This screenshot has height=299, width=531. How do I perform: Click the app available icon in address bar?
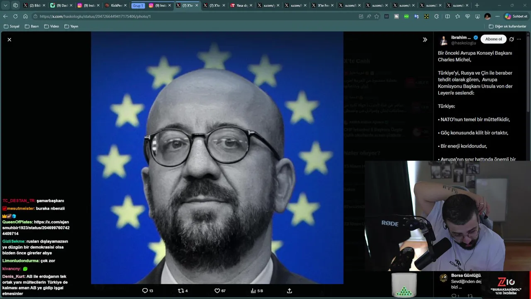pos(361,16)
